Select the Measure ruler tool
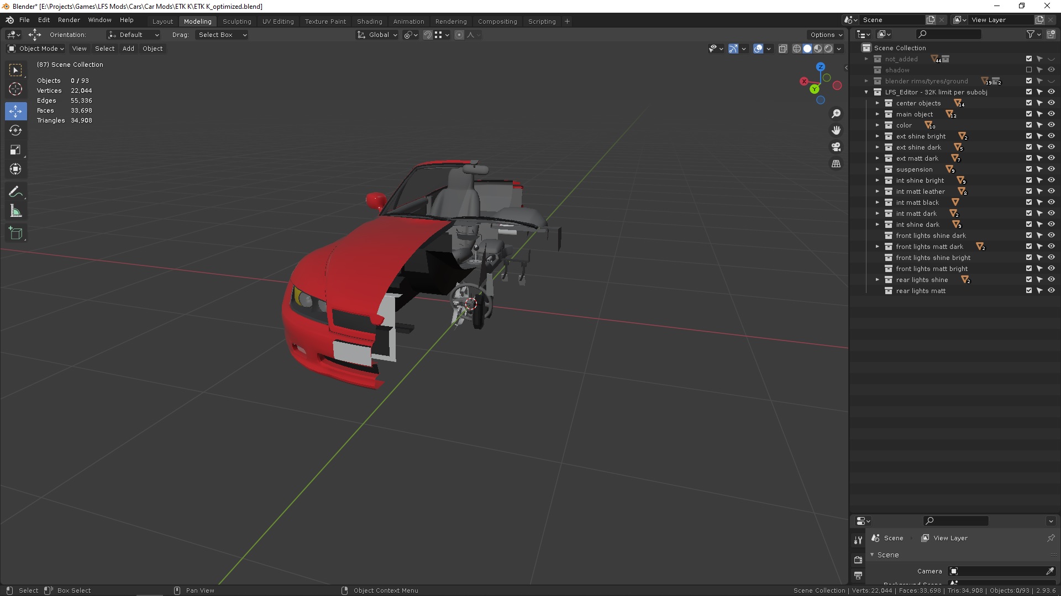The width and height of the screenshot is (1061, 596). tap(15, 212)
